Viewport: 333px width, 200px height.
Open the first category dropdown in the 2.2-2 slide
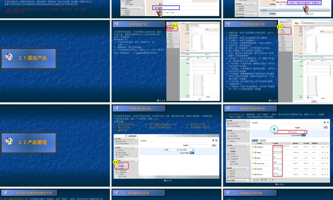282,132
